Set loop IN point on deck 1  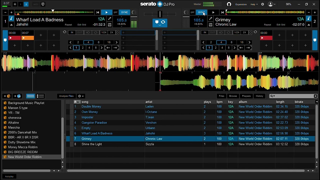coord(72,32)
